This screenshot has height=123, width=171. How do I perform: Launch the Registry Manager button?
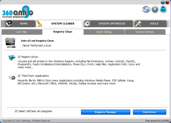click(x=105, y=112)
